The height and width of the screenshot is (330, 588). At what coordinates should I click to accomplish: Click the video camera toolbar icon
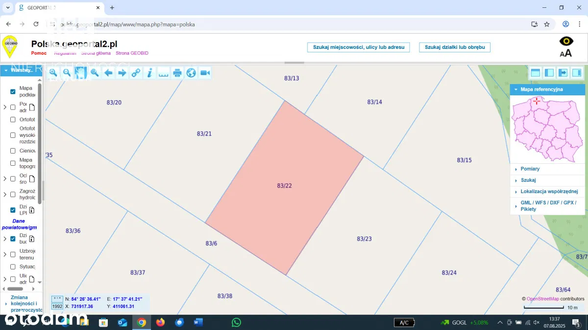205,73
